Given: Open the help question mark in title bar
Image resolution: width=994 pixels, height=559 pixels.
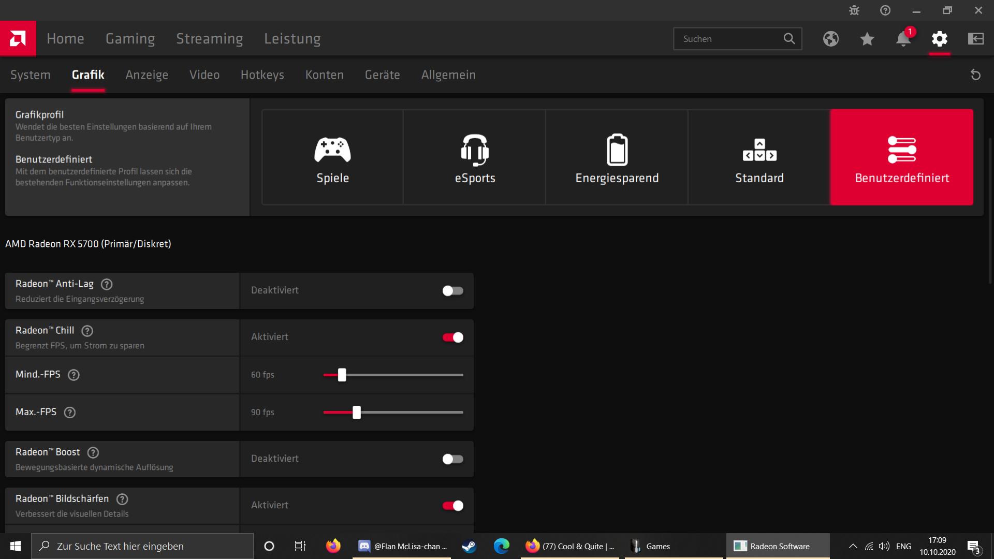Looking at the screenshot, I should [x=885, y=10].
